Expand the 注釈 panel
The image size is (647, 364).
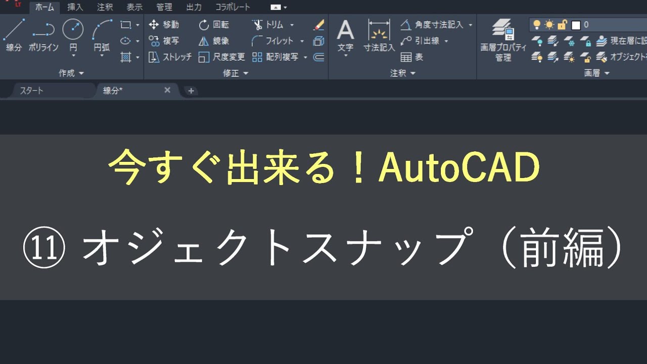pos(403,73)
